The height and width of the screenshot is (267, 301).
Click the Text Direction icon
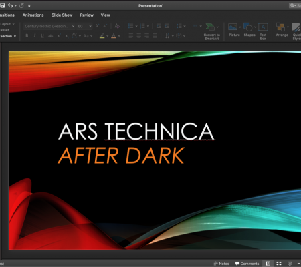pos(167,35)
